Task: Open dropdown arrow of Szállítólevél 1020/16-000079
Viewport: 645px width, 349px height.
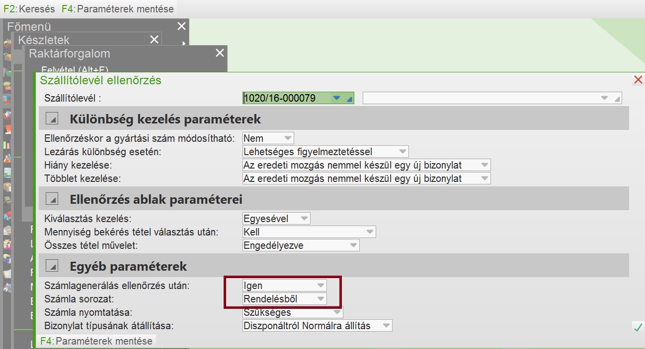Action: click(337, 98)
